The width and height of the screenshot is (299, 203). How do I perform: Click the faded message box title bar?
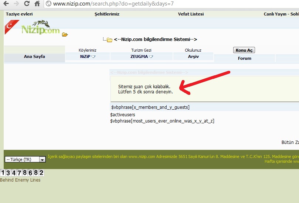click(204, 72)
